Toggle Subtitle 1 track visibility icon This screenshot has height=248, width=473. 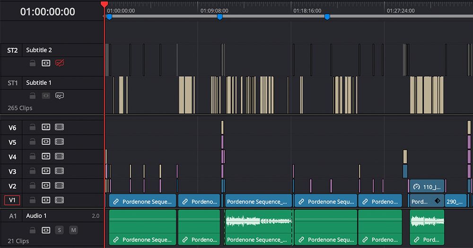[x=60, y=96]
